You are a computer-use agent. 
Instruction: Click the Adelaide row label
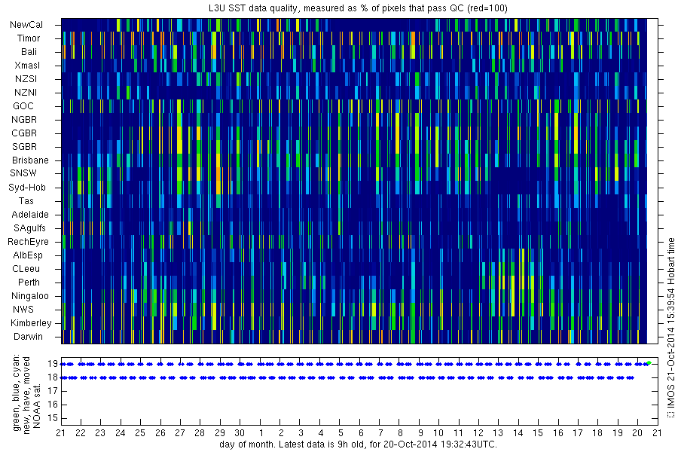pos(30,215)
